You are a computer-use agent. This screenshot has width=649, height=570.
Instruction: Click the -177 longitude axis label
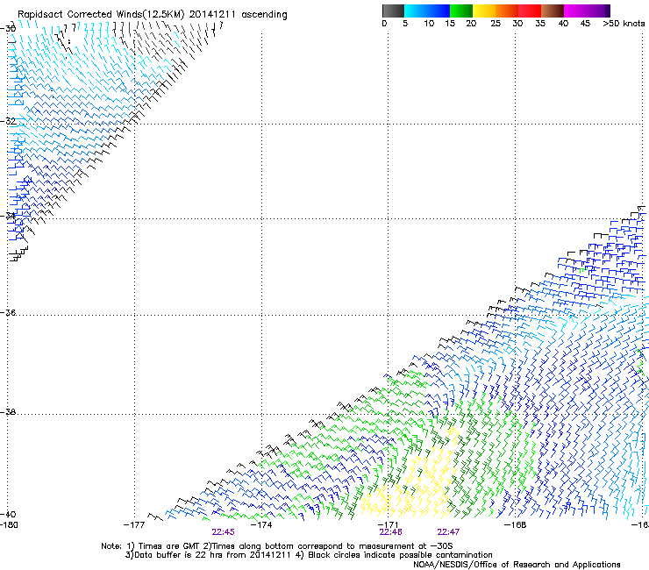(x=134, y=525)
